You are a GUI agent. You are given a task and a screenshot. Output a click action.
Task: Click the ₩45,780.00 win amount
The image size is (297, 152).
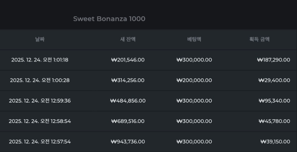point(275,121)
